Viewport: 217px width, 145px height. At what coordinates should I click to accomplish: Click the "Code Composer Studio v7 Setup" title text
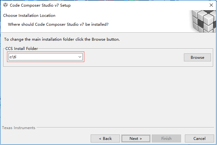(40, 5)
